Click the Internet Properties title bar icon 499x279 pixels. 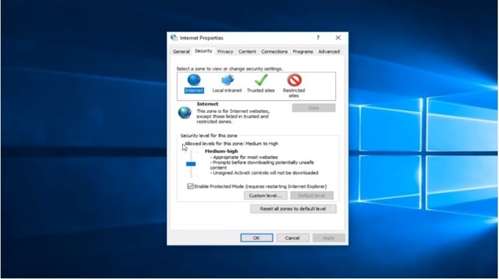174,38
